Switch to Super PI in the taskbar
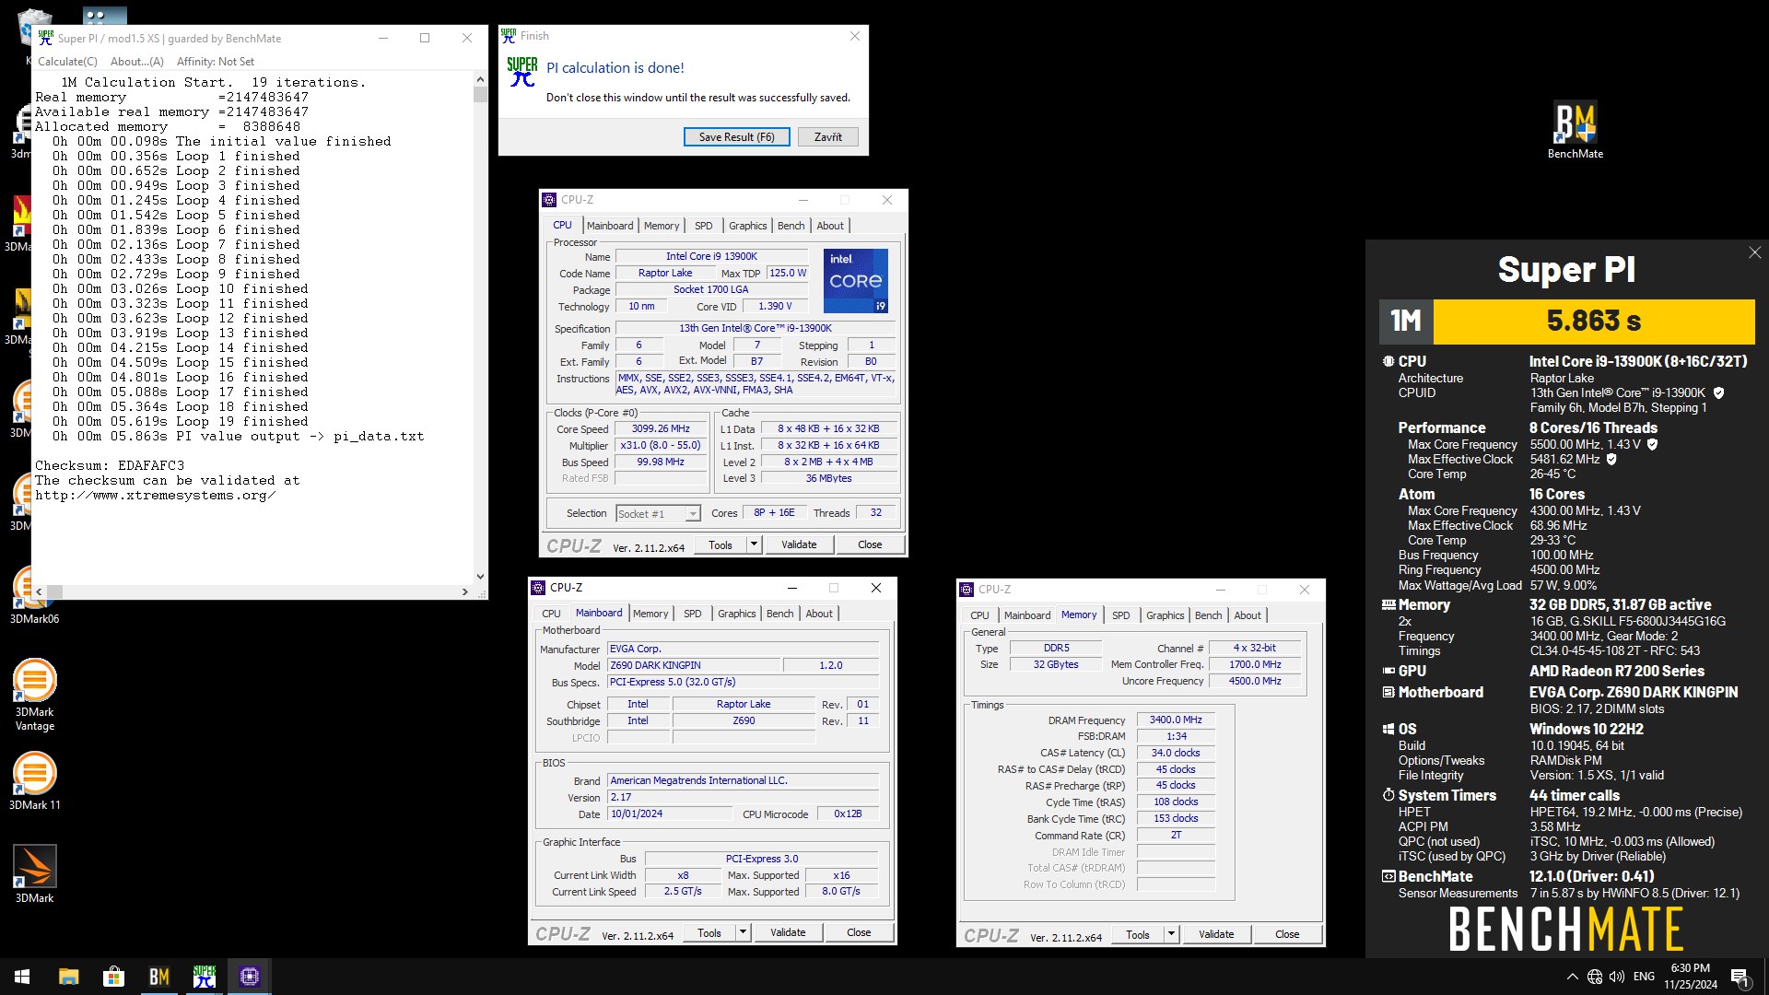Viewport: 1769px width, 995px height. (205, 977)
